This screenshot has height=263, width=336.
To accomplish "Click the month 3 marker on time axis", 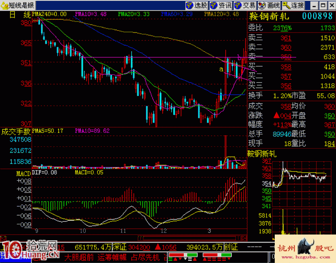I will click(x=209, y=231).
